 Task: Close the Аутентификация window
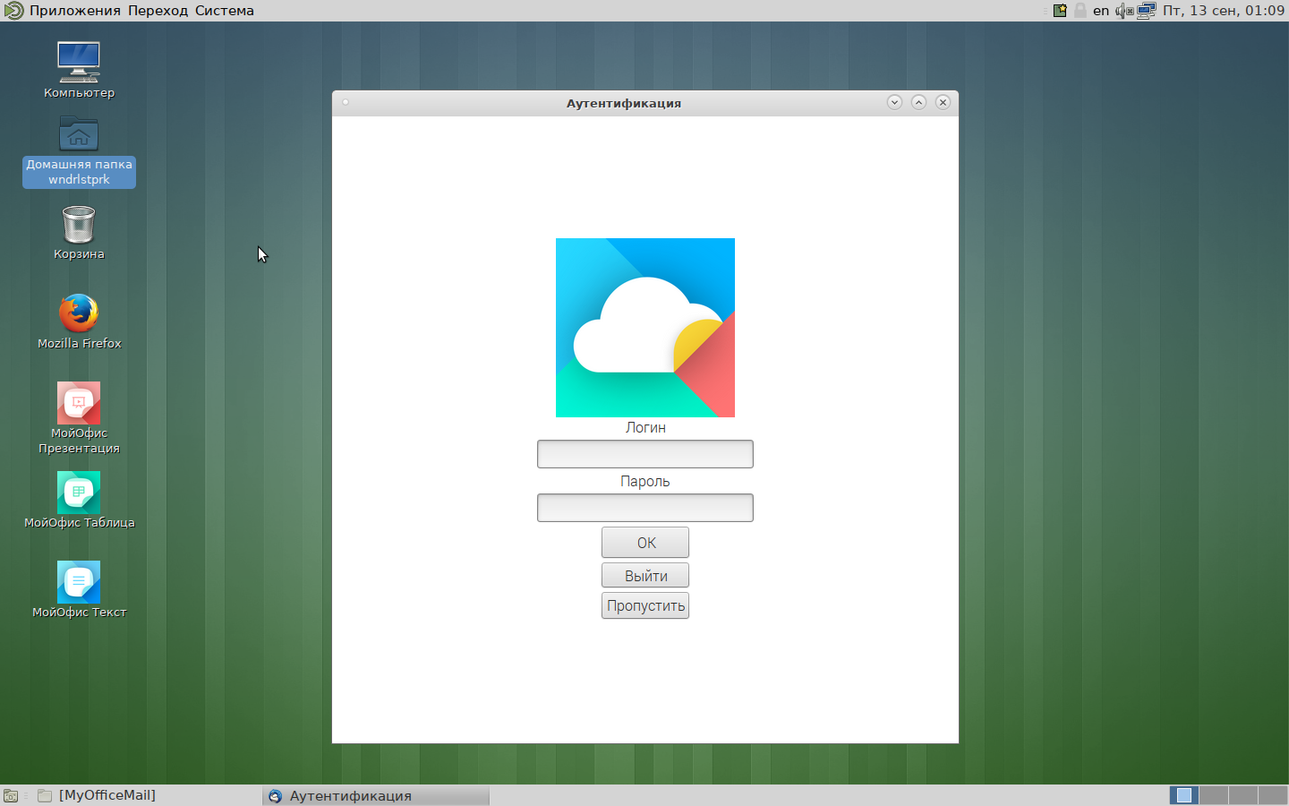point(943,102)
